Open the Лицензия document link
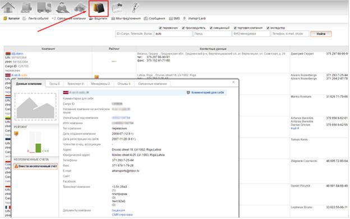The image size is (350, 219). click(x=118, y=210)
